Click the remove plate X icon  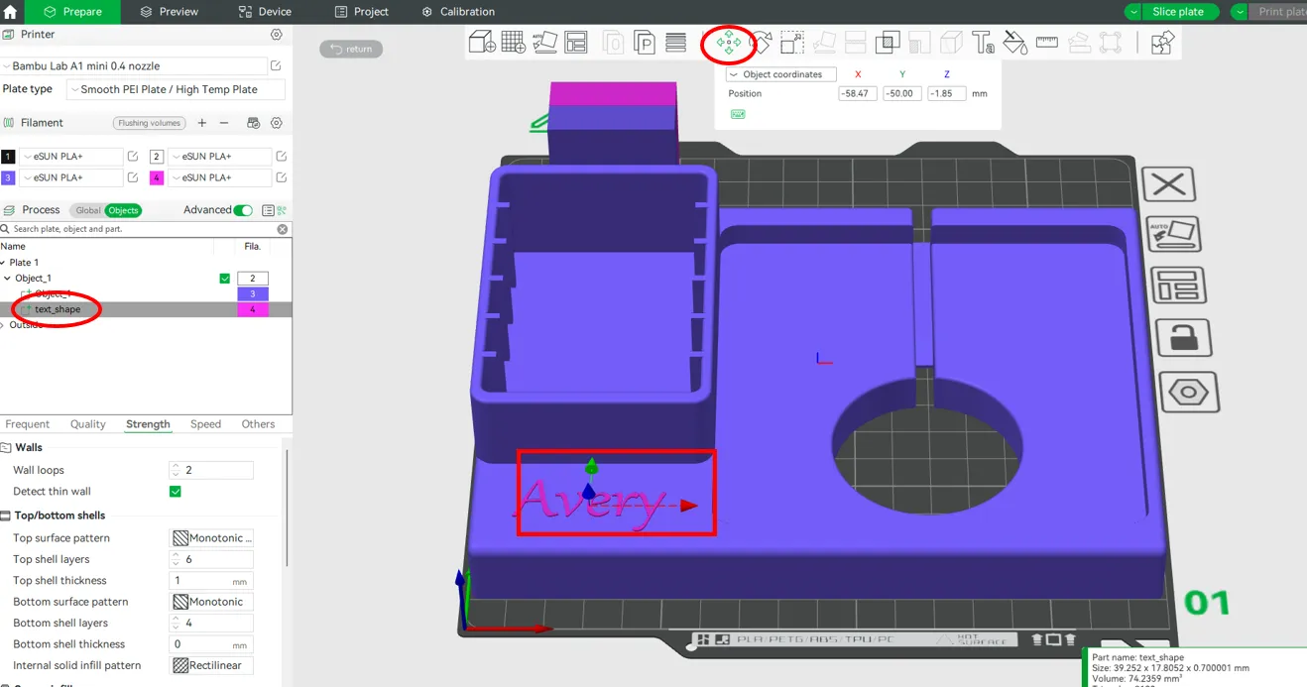click(x=1168, y=184)
